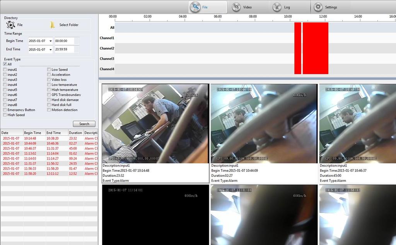The image size is (396, 245).
Task: Click the Video tab reel icon
Action: pyautogui.click(x=236, y=7)
